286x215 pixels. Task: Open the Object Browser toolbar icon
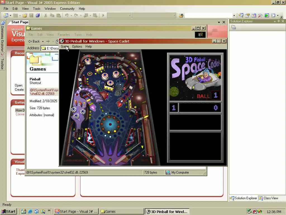(x=254, y=16)
